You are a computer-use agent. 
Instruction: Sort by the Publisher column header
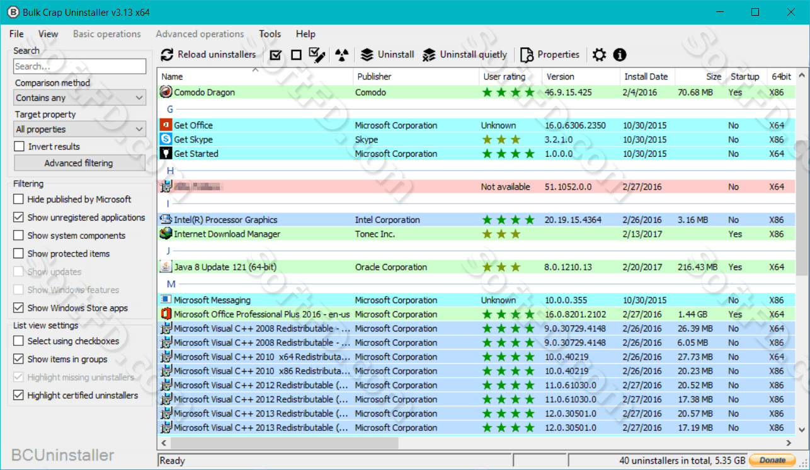(416, 76)
